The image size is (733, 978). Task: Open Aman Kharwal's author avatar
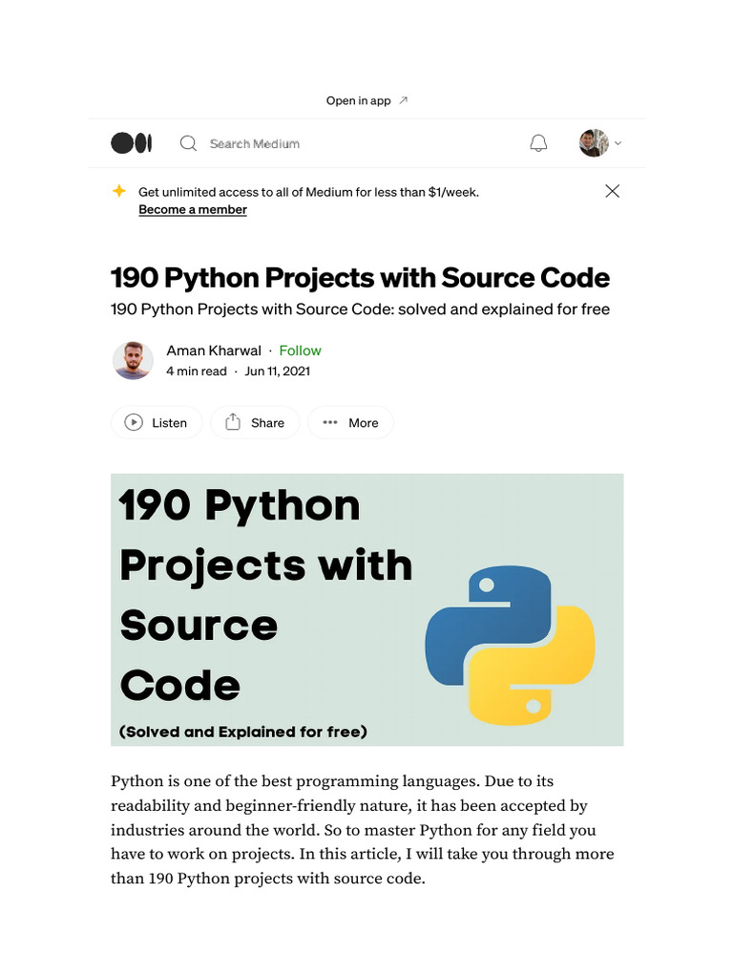coord(133,360)
